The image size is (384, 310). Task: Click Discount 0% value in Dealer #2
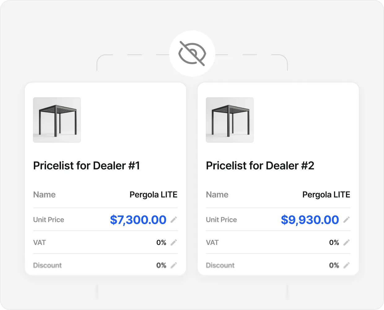334,265
